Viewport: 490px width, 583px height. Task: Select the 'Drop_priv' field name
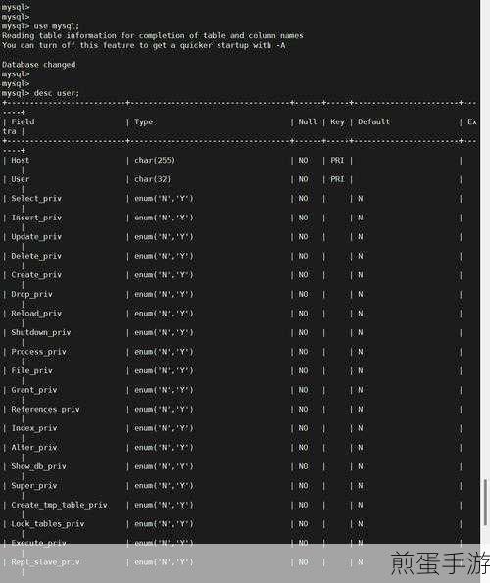(x=31, y=295)
